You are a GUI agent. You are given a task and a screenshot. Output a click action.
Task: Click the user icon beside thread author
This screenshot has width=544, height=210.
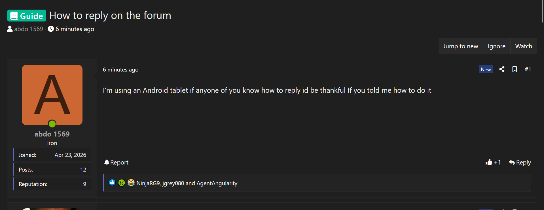10,29
